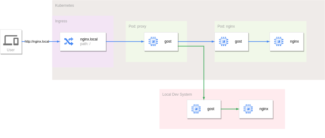Click the Local Dev System title
325x138 pixels.
177,94
